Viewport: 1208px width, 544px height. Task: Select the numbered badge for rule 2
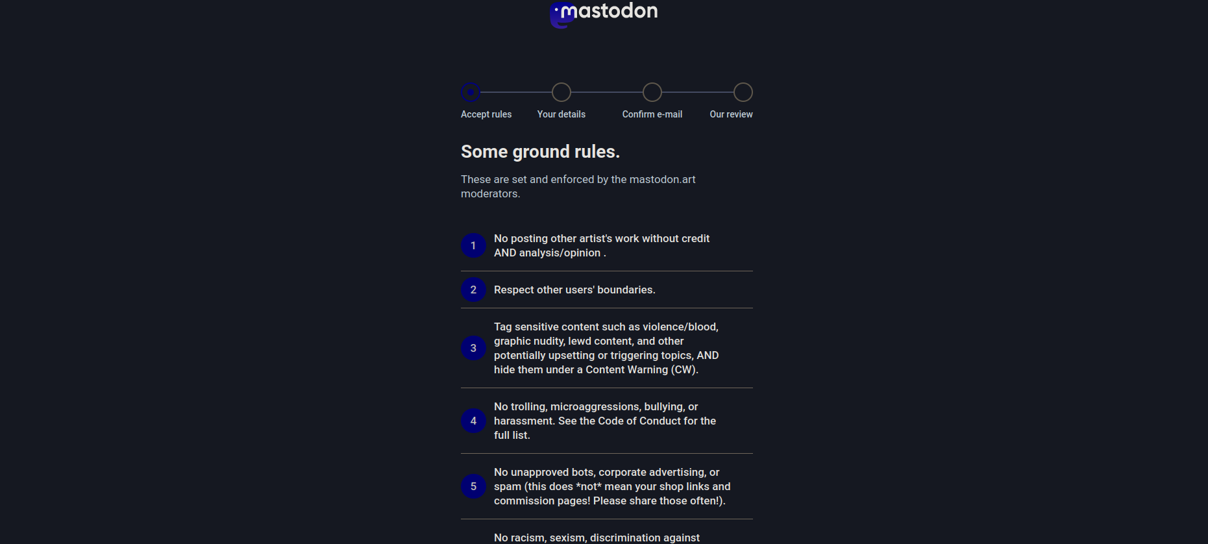coord(473,290)
